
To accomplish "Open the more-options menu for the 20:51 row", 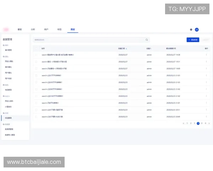I will click(206, 110).
